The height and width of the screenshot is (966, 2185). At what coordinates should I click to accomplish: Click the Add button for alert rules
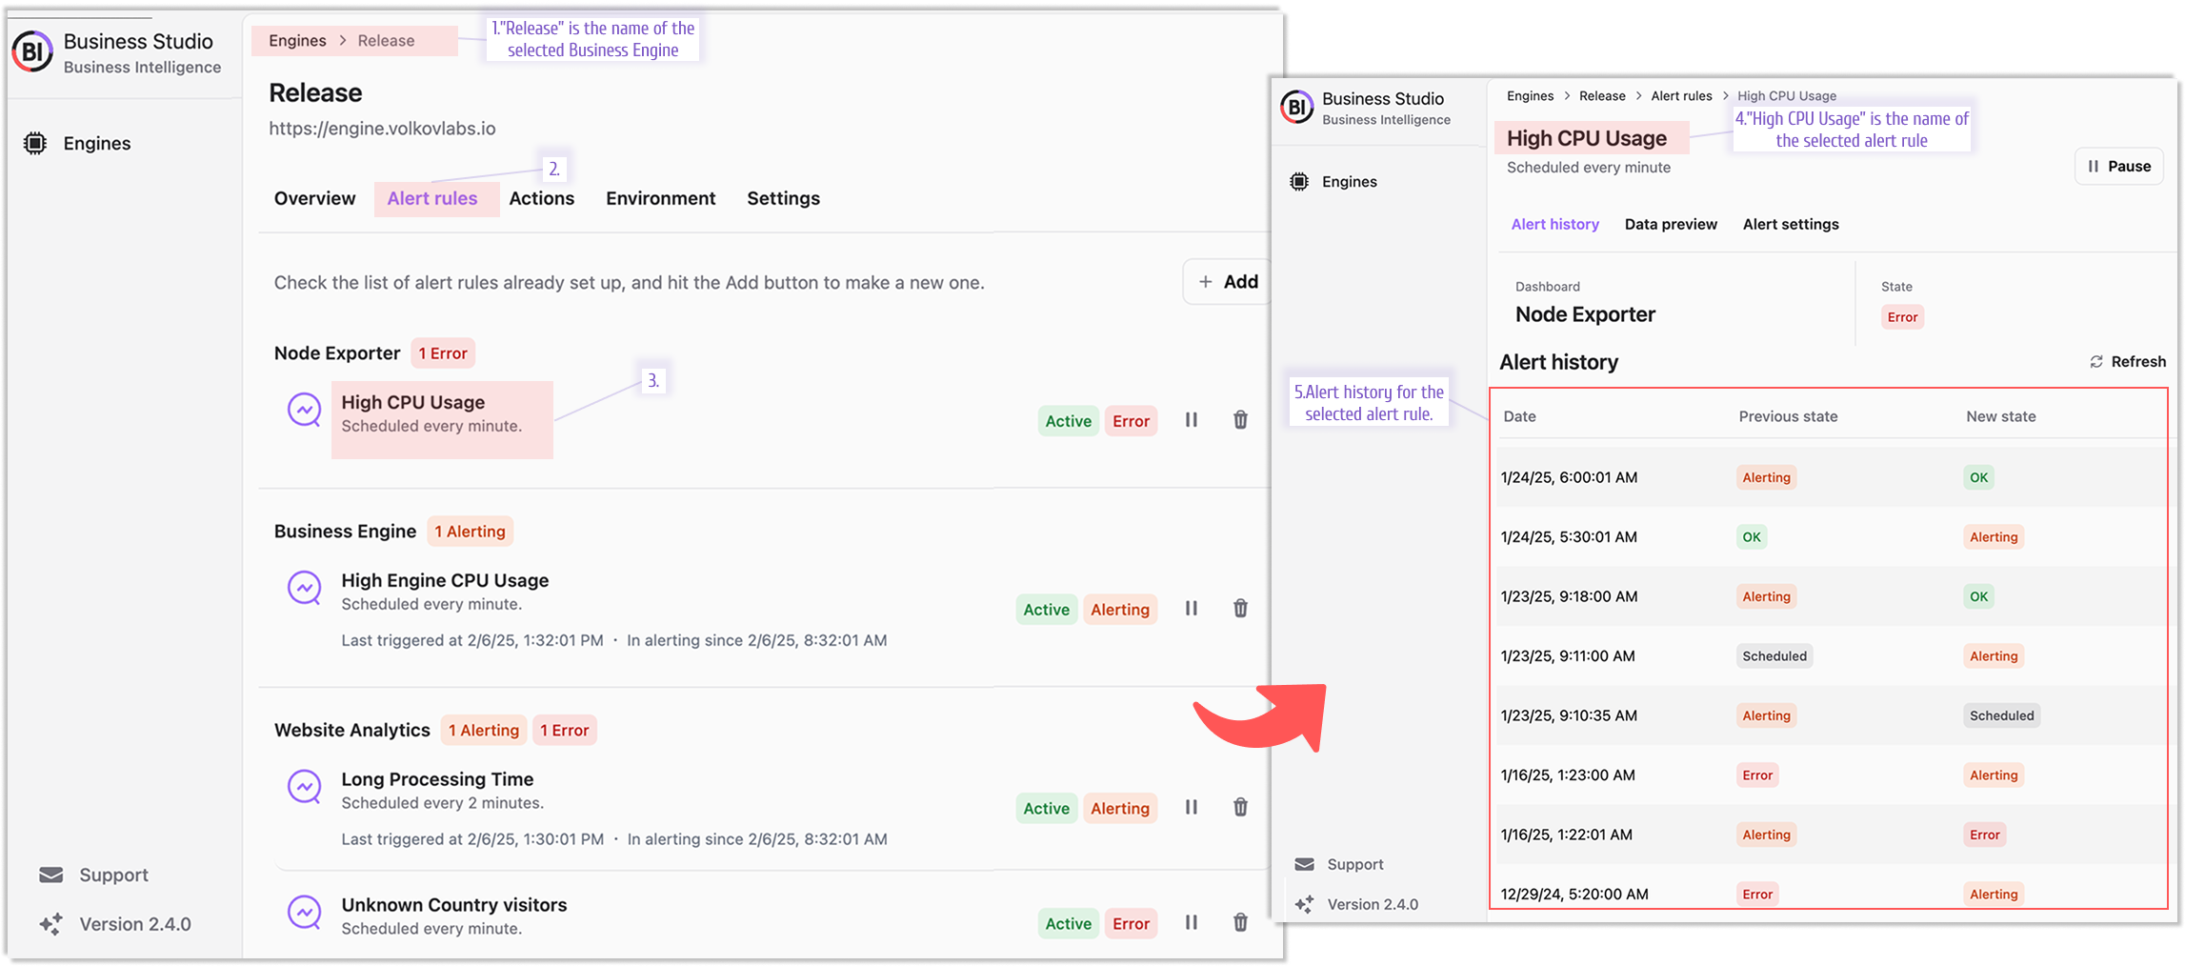coord(1229,281)
